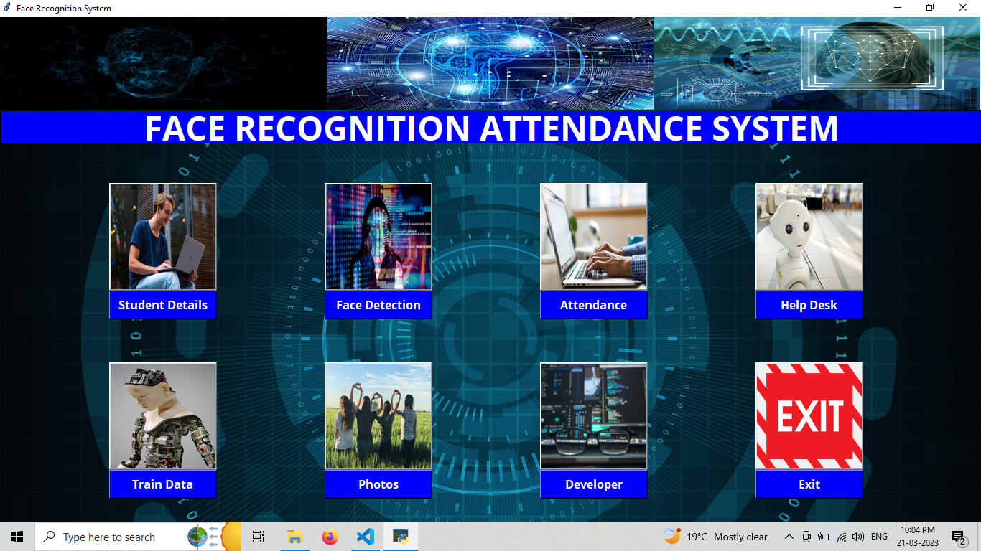Click the Photos label button
The height and width of the screenshot is (551, 981).
(x=378, y=484)
